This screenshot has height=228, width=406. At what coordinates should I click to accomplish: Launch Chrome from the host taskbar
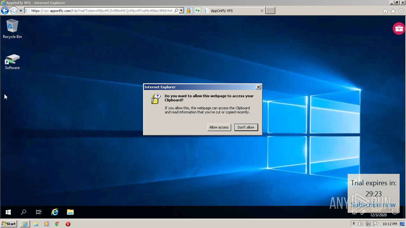click(57, 224)
